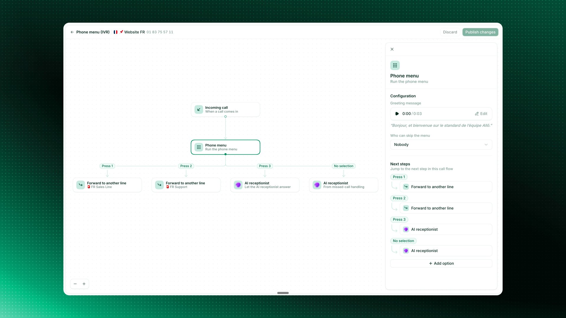
Task: Click AI orb icon in missed-call handling node
Action: [x=317, y=185]
